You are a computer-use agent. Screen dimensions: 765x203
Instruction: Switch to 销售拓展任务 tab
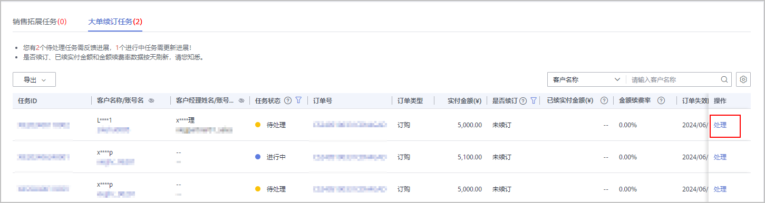[40, 22]
